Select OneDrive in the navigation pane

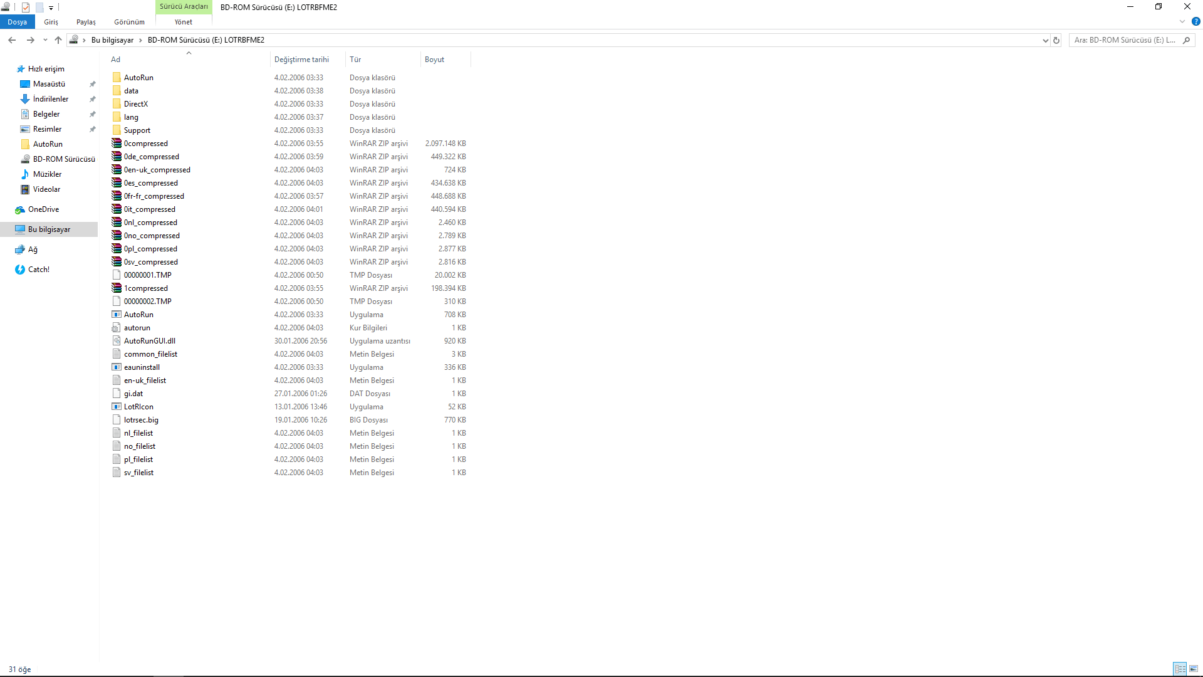tap(43, 209)
